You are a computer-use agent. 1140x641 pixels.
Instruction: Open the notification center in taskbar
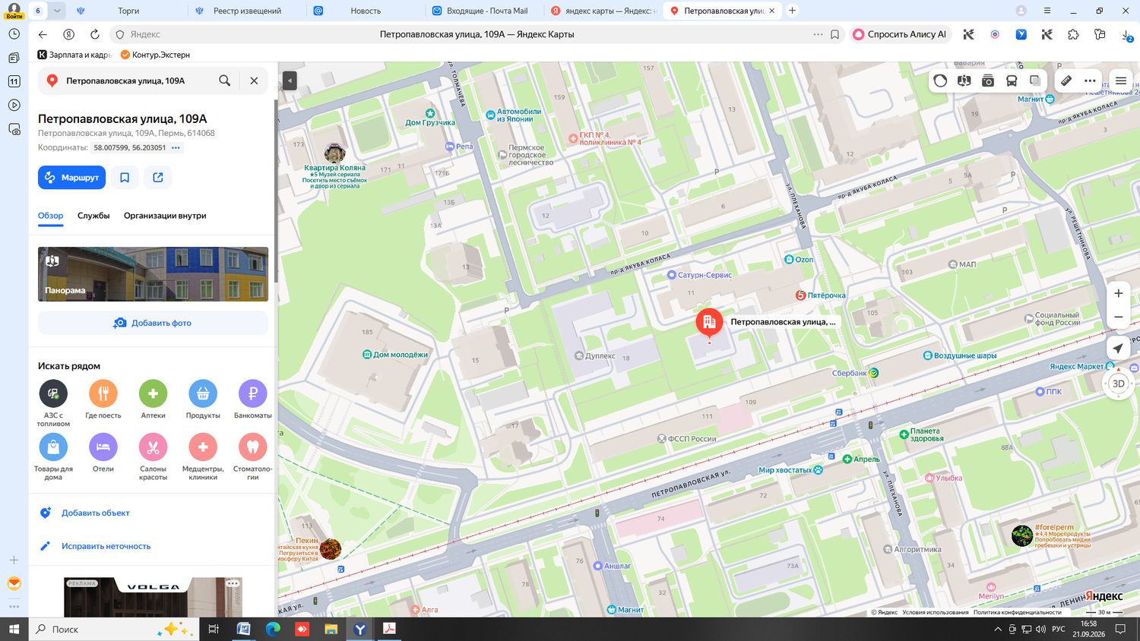[x=1120, y=629]
